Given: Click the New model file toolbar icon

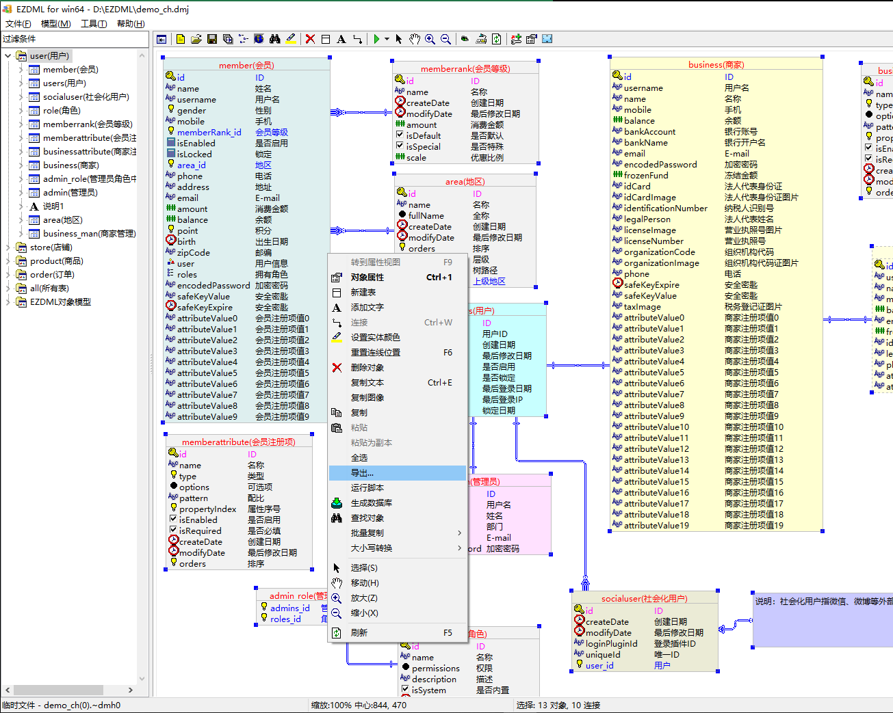Looking at the screenshot, I should [x=181, y=39].
